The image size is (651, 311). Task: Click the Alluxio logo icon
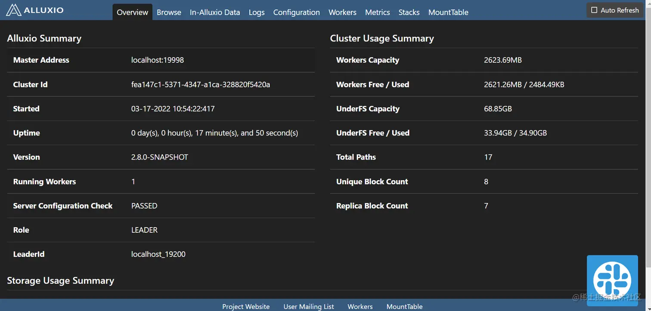tap(14, 10)
